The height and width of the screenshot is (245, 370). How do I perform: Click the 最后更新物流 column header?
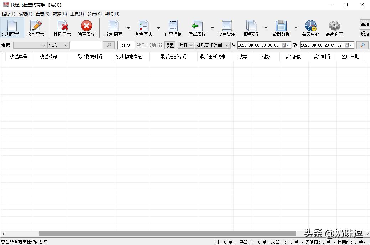tap(215, 57)
